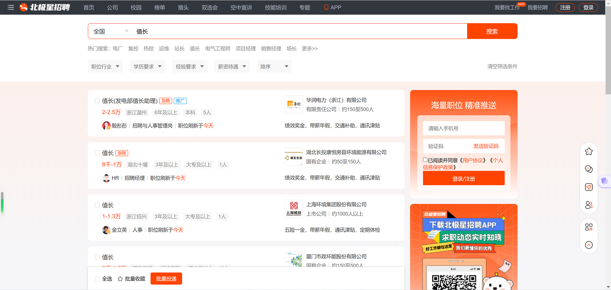Open the 职位行业 filter dropdown
The width and height of the screenshot is (611, 290).
(105, 67)
